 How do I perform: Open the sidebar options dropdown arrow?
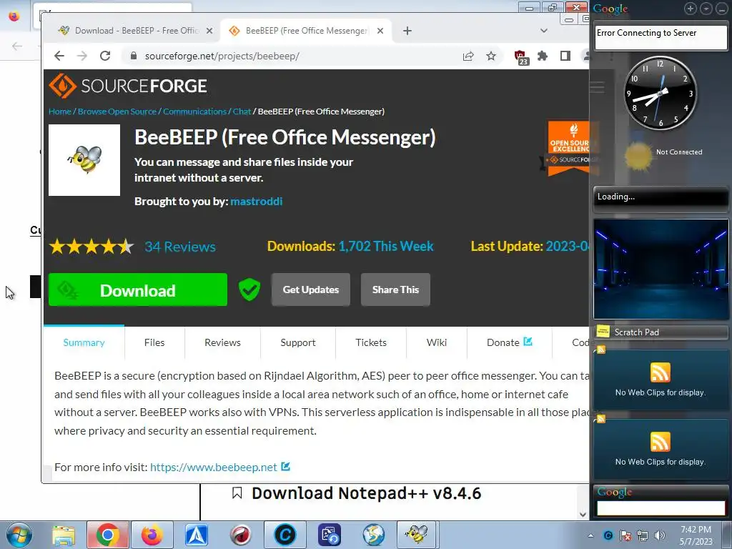[x=706, y=9]
